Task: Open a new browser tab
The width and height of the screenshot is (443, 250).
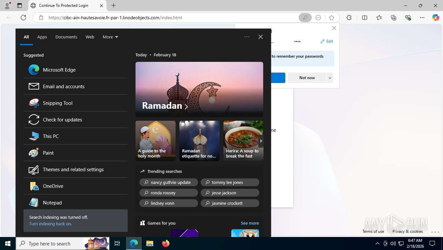Action: tap(113, 6)
